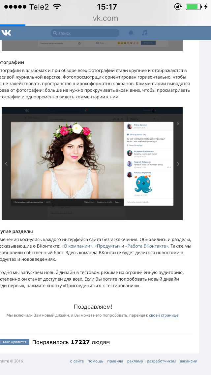
Task: Tap the battery status icon
Action: click(x=194, y=7)
